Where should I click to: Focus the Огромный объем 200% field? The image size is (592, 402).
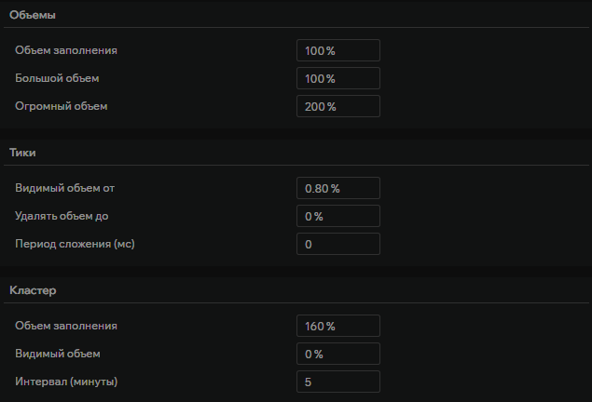[337, 106]
